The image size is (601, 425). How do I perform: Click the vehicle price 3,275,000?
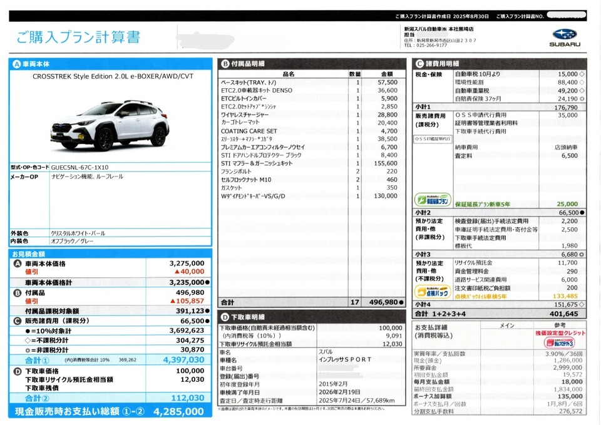point(187,264)
